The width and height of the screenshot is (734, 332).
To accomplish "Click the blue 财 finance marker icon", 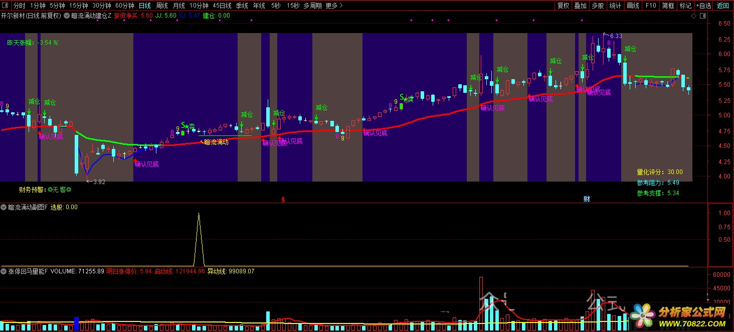I will click(587, 199).
